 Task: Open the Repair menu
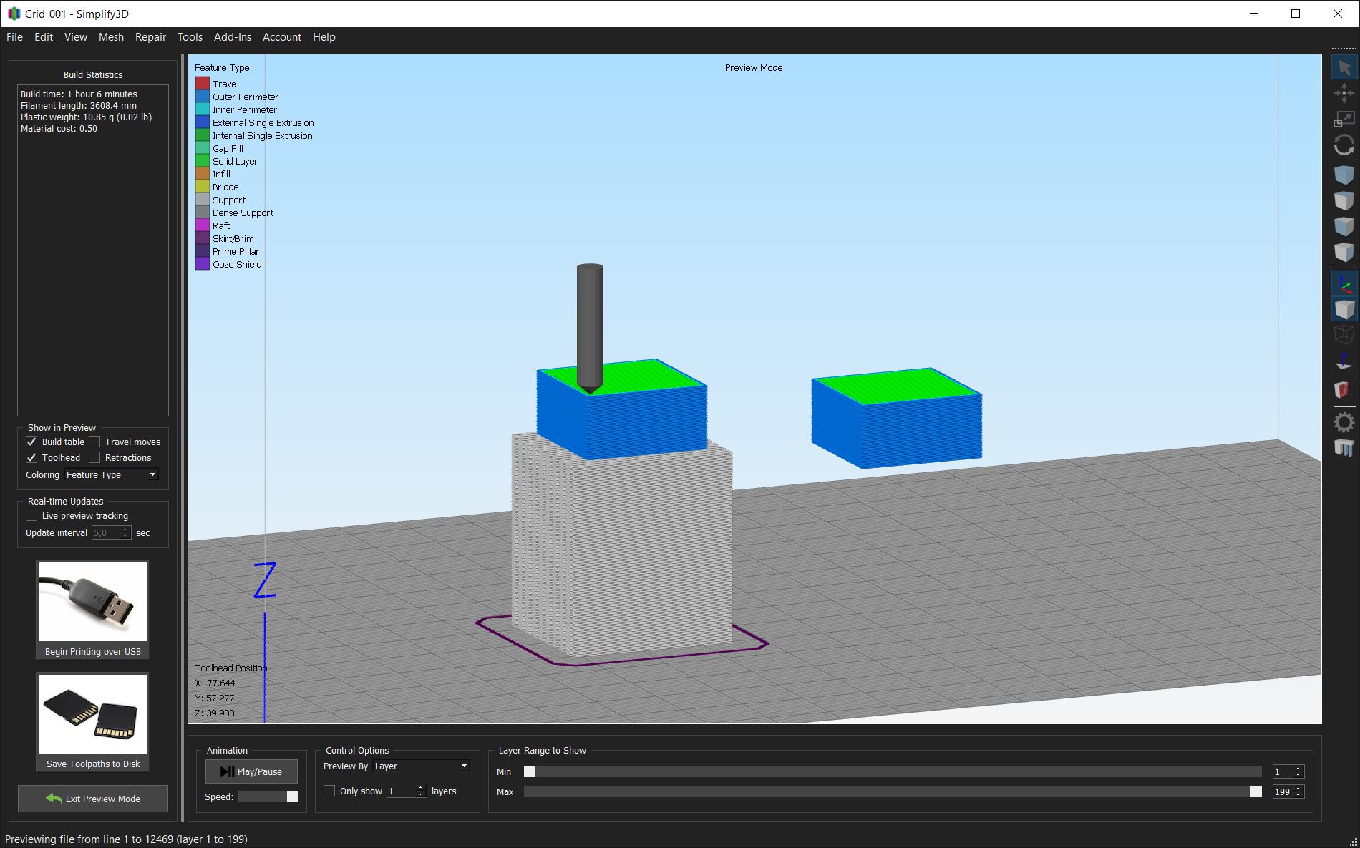(150, 37)
